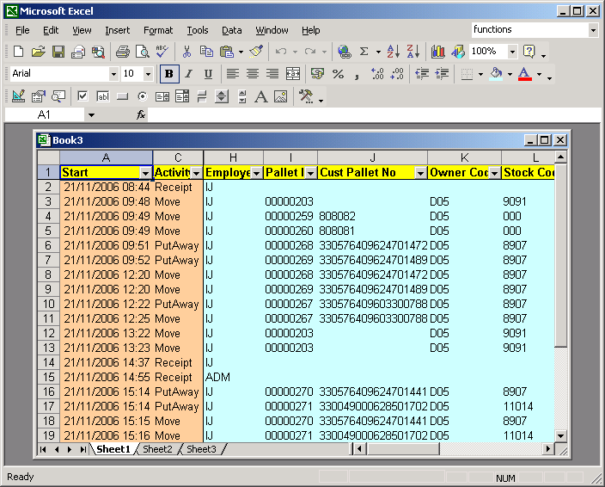Decrease decimal places
The width and height of the screenshot is (605, 487).
tap(397, 74)
